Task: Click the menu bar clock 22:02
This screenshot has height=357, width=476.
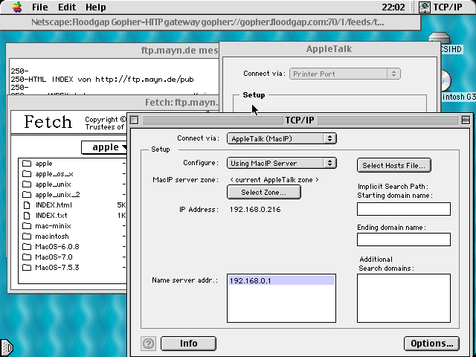Action: pyautogui.click(x=393, y=7)
